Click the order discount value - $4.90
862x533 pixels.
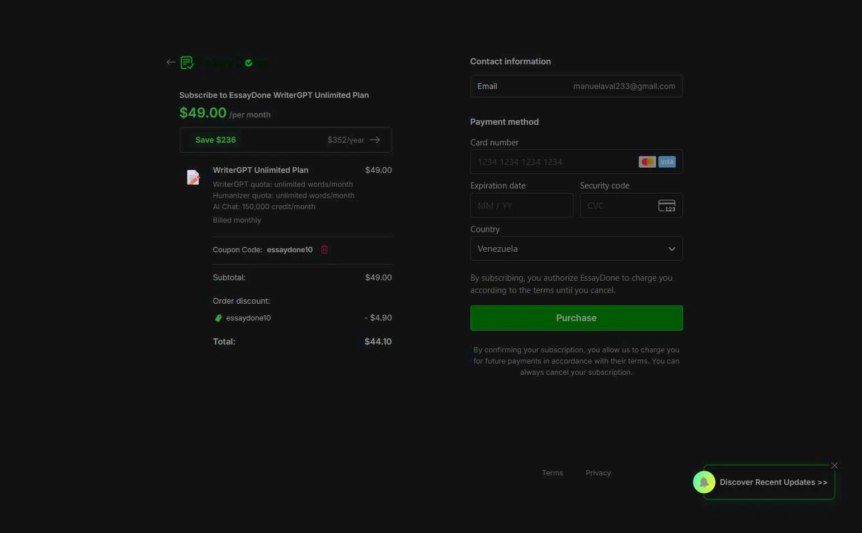point(378,318)
